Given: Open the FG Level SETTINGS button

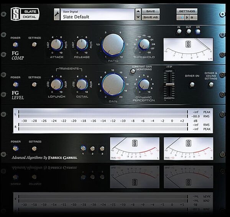Looking at the screenshot, I should 34,84.
